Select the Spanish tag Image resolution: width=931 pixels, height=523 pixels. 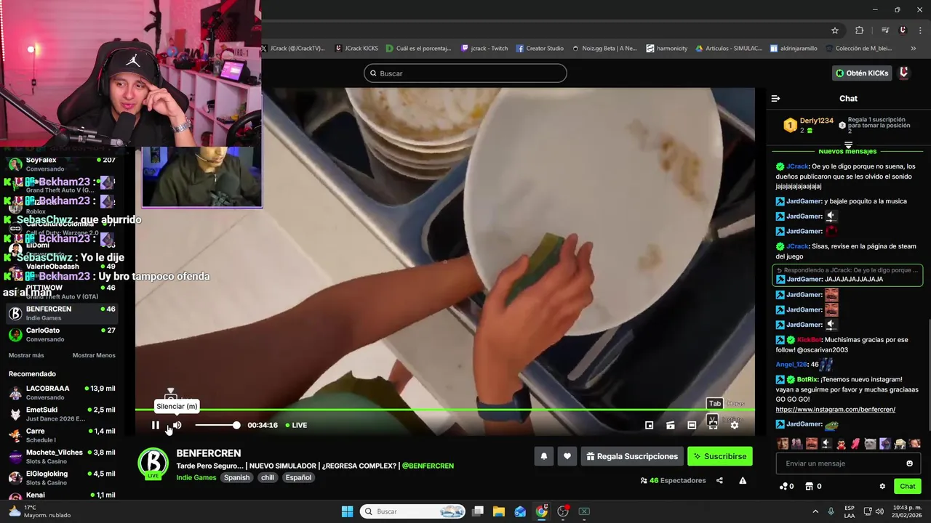[x=236, y=477]
